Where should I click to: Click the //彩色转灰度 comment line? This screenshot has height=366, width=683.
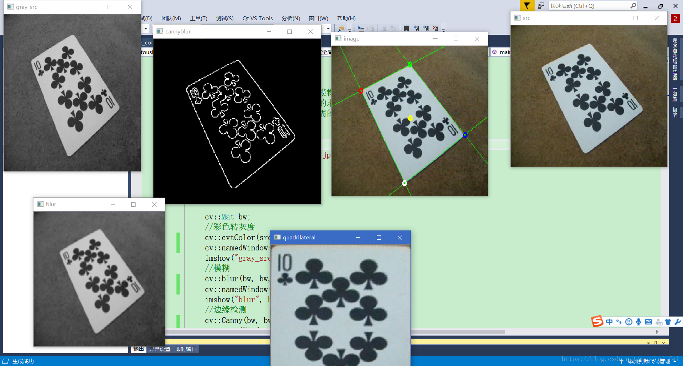230,227
